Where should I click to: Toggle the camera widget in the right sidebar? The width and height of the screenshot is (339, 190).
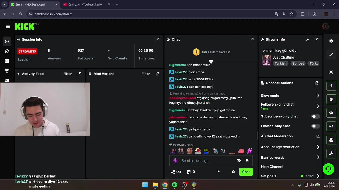[331, 140]
